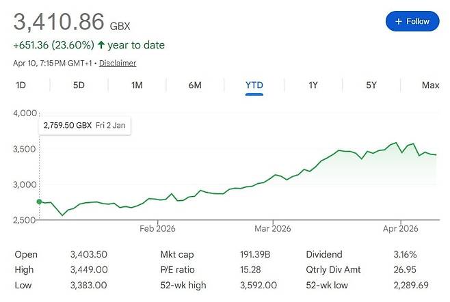Open the 1Y range tab
This screenshot has width=450, height=302.
pos(313,85)
